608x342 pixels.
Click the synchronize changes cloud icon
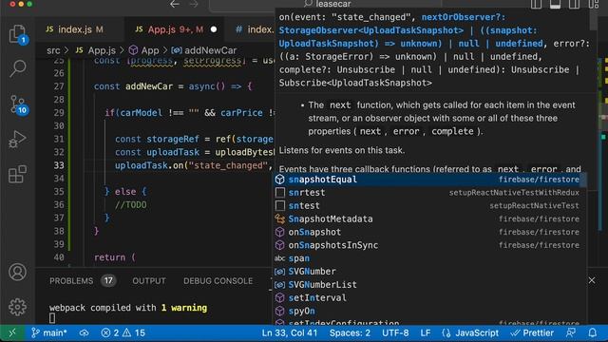click(x=85, y=332)
